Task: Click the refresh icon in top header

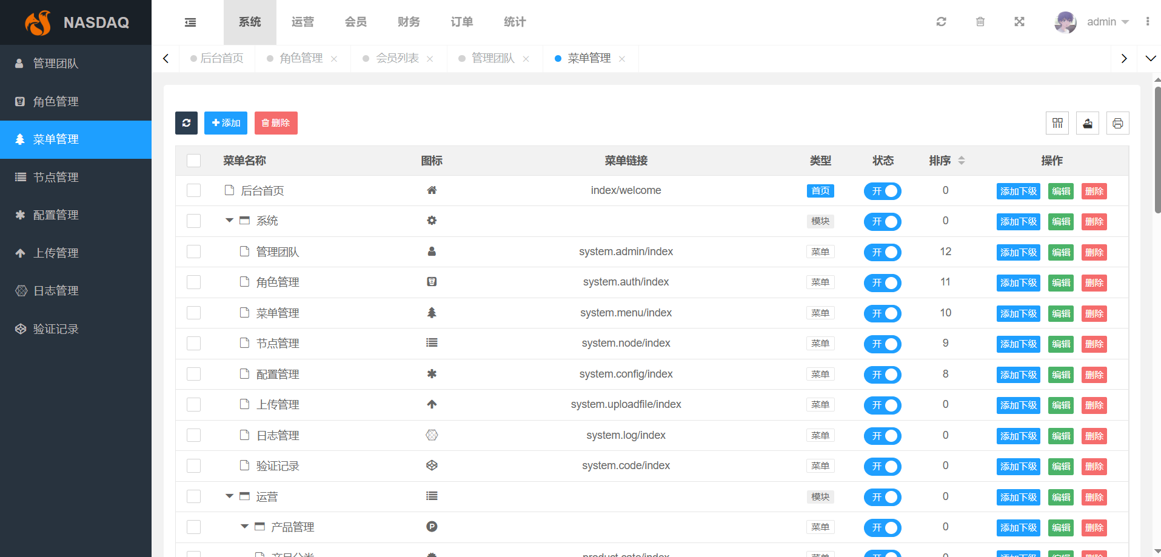Action: click(x=941, y=22)
